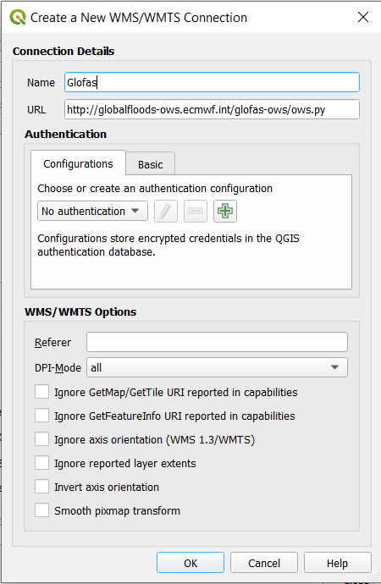The width and height of the screenshot is (381, 584).
Task: Click the minus remove authentication configuration icon
Action: [196, 212]
